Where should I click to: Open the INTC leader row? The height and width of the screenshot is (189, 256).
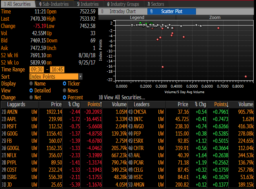(x=191, y=119)
